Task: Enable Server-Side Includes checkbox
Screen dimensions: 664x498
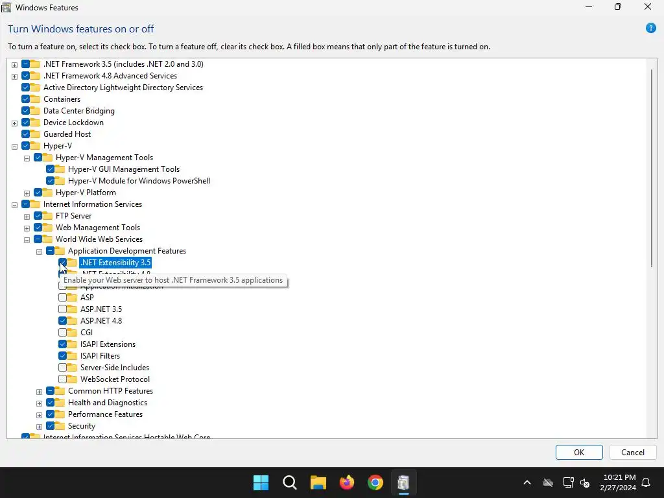Action: click(x=62, y=367)
